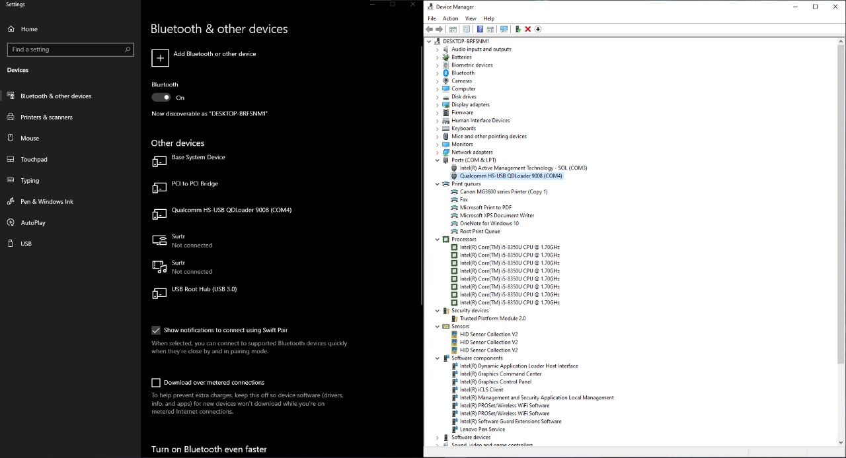Screen dimensions: 846x458
Task: Click the Device Manager vertical scrollbar
Action: click(x=841, y=198)
